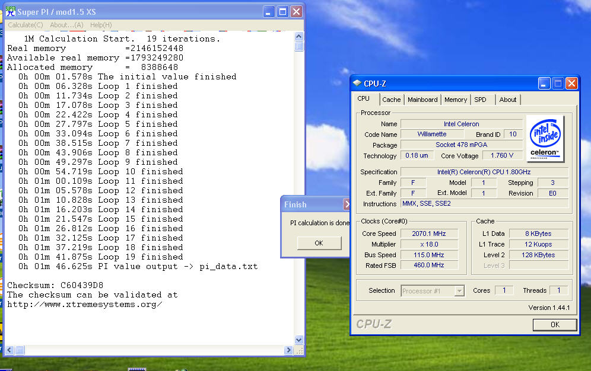Open the Help(H) menu in Super PI
The width and height of the screenshot is (591, 371).
click(x=101, y=25)
